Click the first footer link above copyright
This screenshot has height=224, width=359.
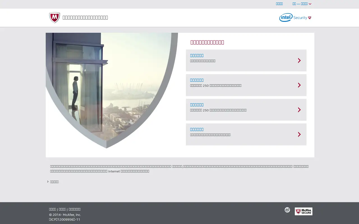coord(52,209)
